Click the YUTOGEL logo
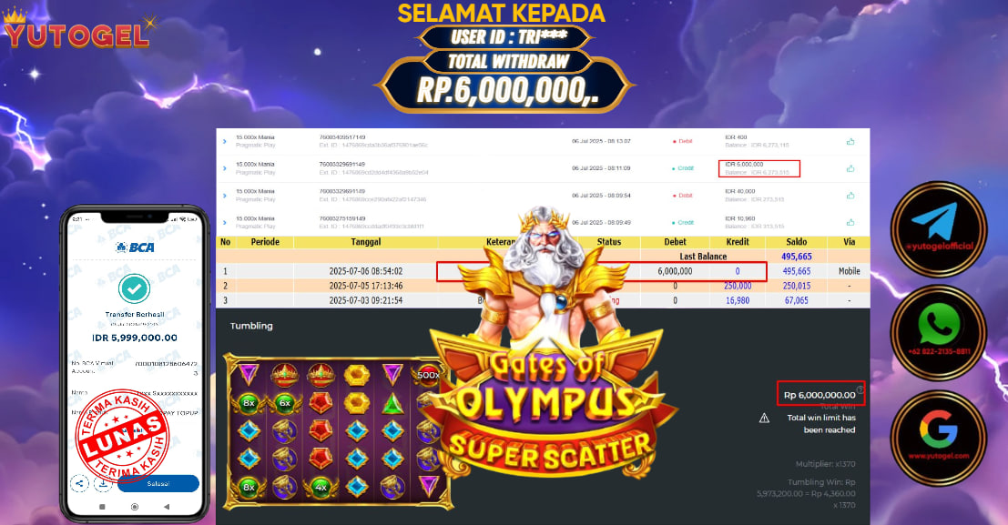 (78, 29)
